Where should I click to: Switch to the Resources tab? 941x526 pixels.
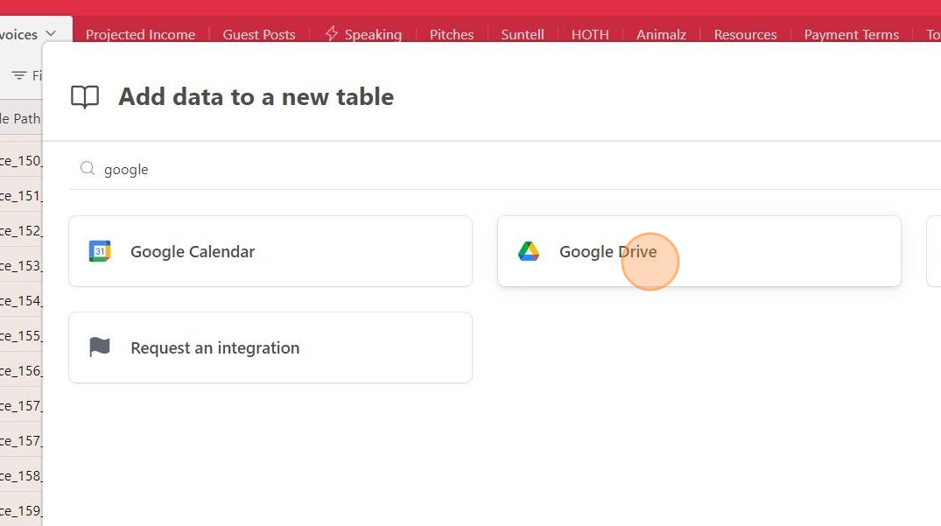point(745,35)
